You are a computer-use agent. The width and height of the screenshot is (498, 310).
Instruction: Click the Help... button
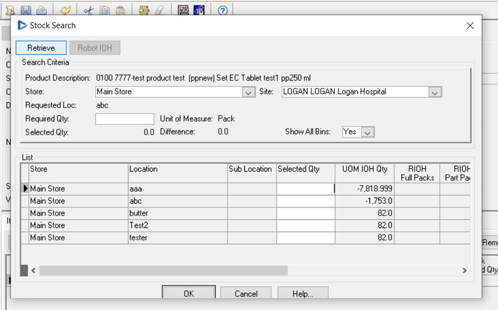click(x=303, y=294)
